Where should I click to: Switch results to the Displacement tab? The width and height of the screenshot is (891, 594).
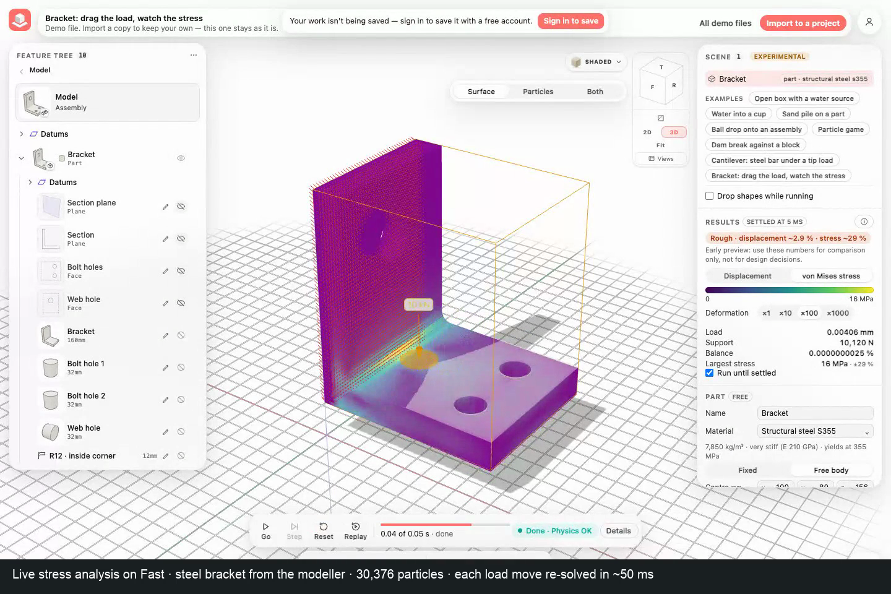[x=747, y=276]
